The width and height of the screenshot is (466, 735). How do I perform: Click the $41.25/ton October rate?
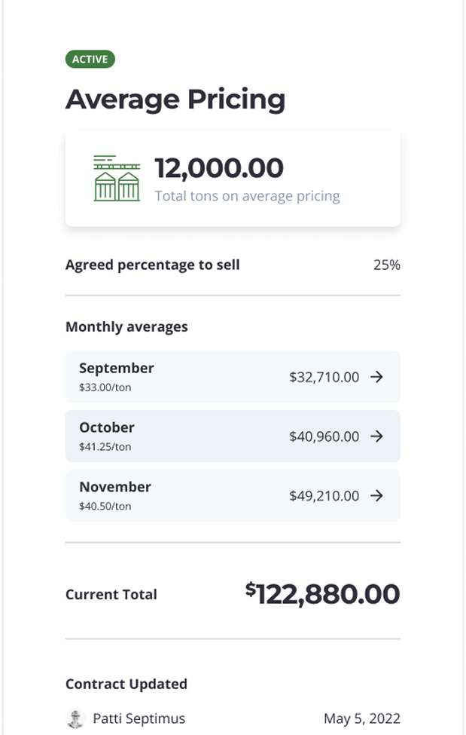105,447
